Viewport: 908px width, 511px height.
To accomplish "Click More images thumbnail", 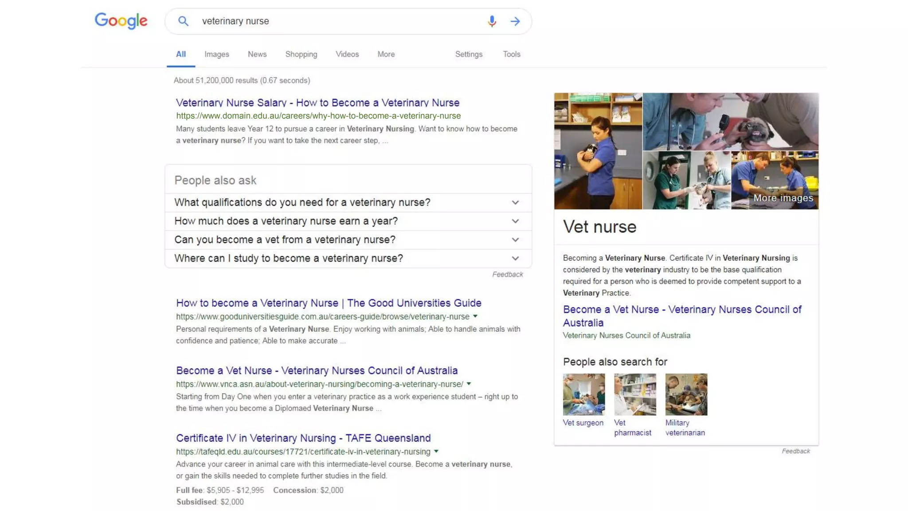I will tap(775, 180).
